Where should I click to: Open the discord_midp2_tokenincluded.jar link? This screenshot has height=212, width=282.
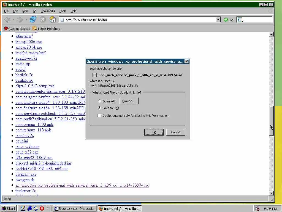coord(43,163)
